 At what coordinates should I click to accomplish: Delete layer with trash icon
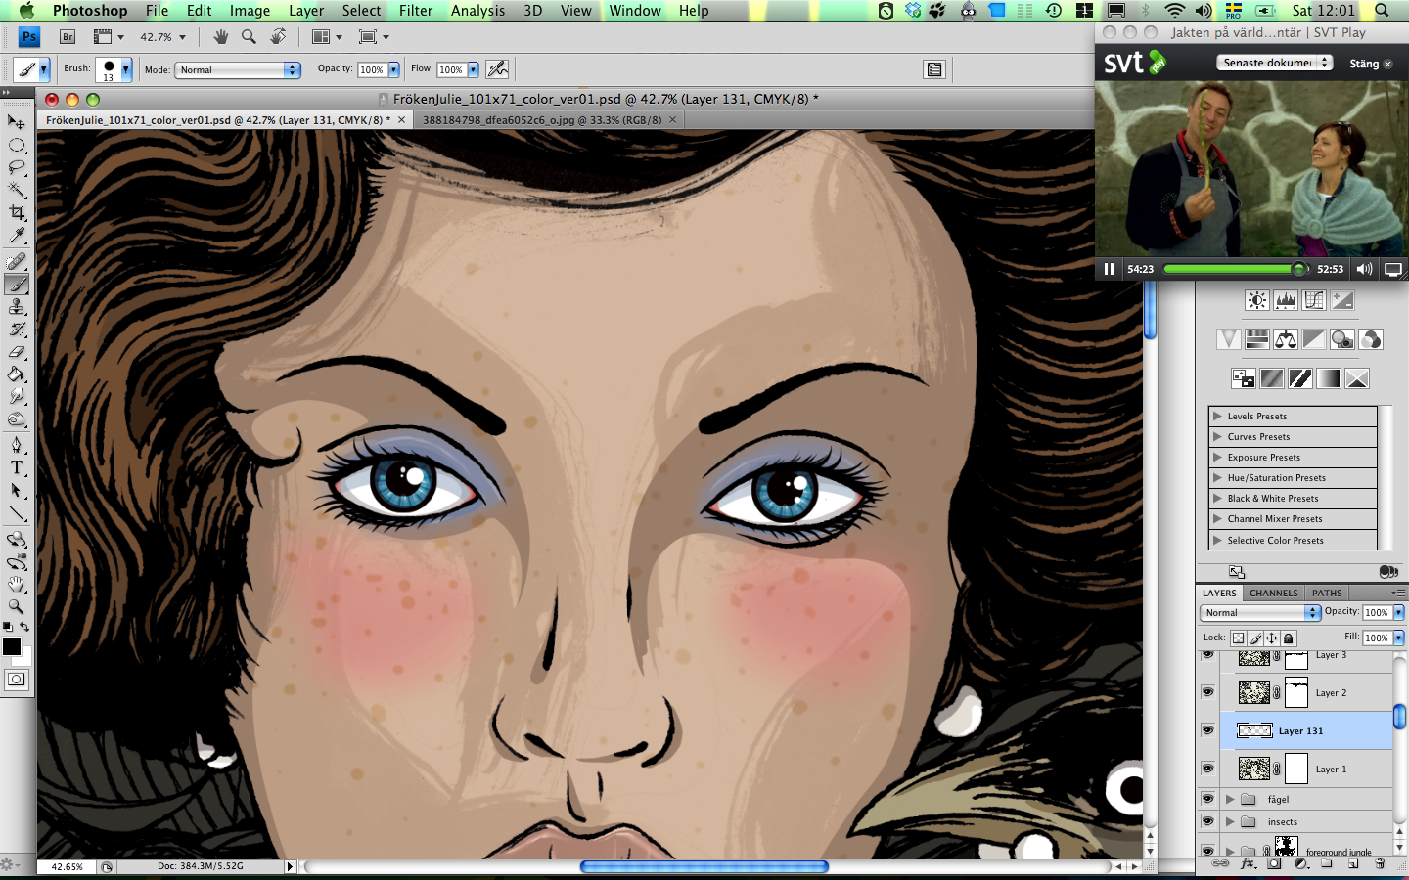click(x=1380, y=863)
